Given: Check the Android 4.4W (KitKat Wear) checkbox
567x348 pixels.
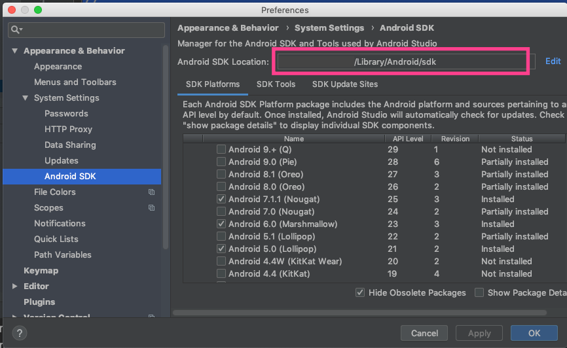Looking at the screenshot, I should [221, 261].
